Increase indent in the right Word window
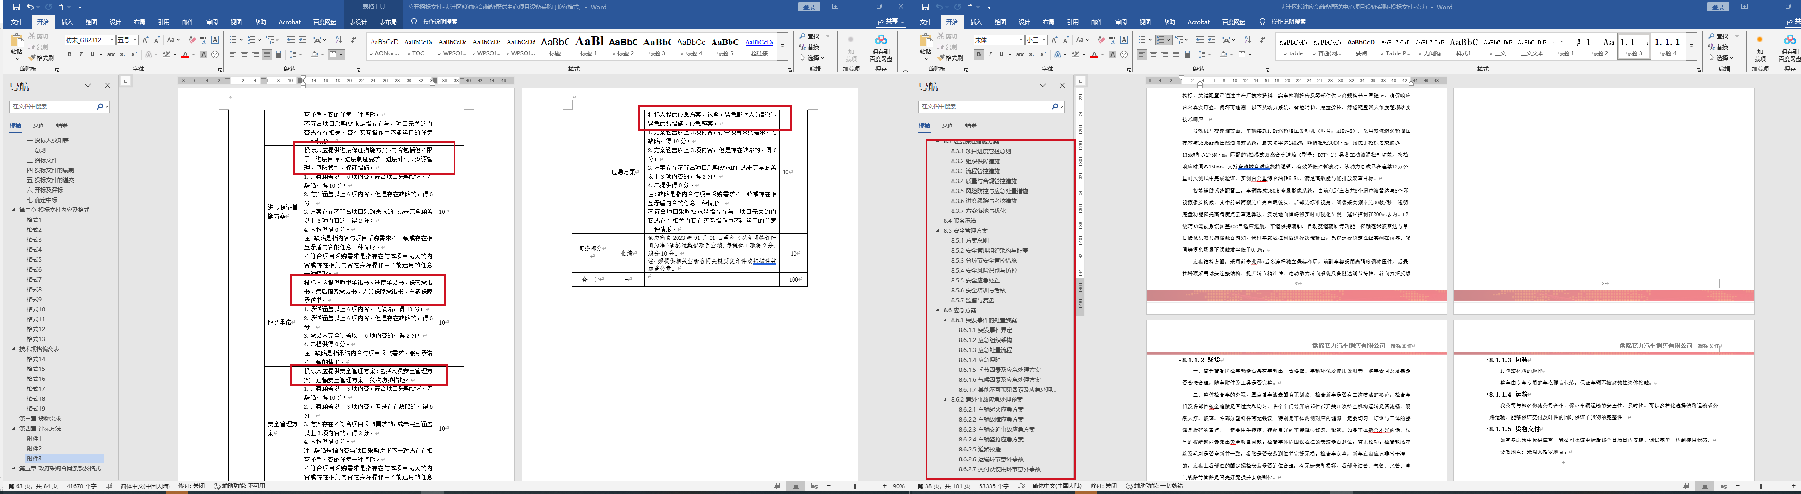The image size is (1801, 494). point(1211,40)
